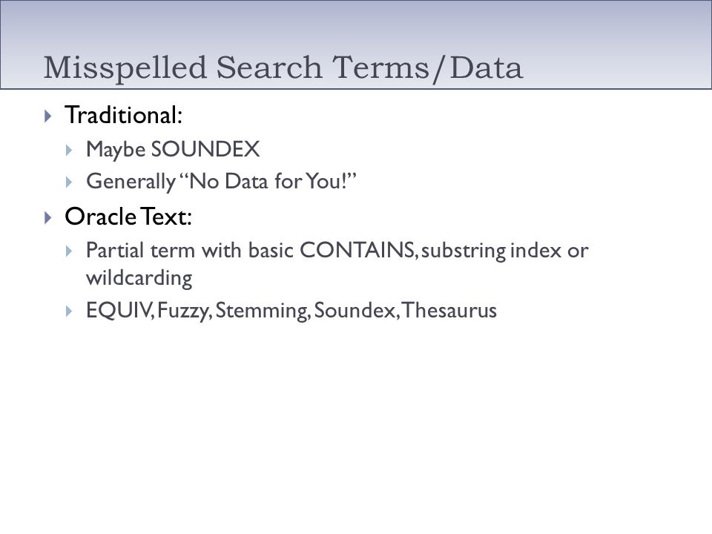Click the bullet arrow before Generally No Data
This screenshot has height=534, width=712.
point(69,182)
